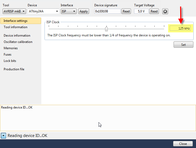This screenshot has height=148, width=196.
Task: Open the Device dropdown showing ATtiny24A
Action: [43, 11]
